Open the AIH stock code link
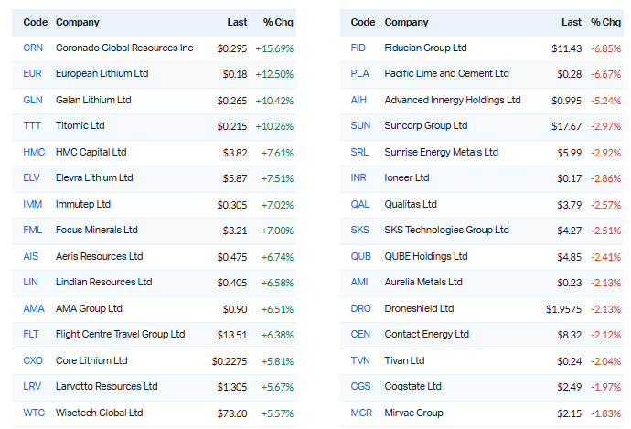Screen dimensions: 631x429 358,100
